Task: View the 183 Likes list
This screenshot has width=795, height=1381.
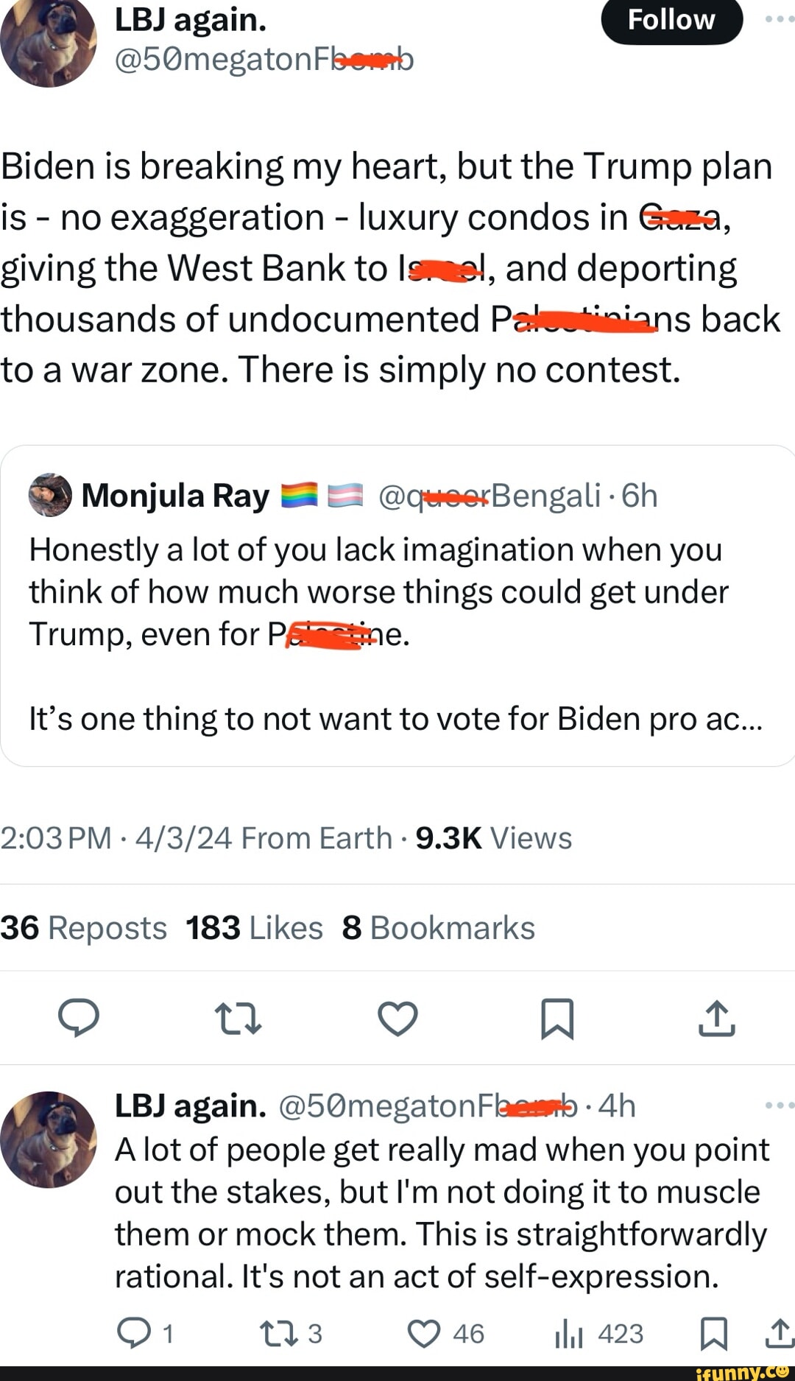Action: click(x=254, y=928)
